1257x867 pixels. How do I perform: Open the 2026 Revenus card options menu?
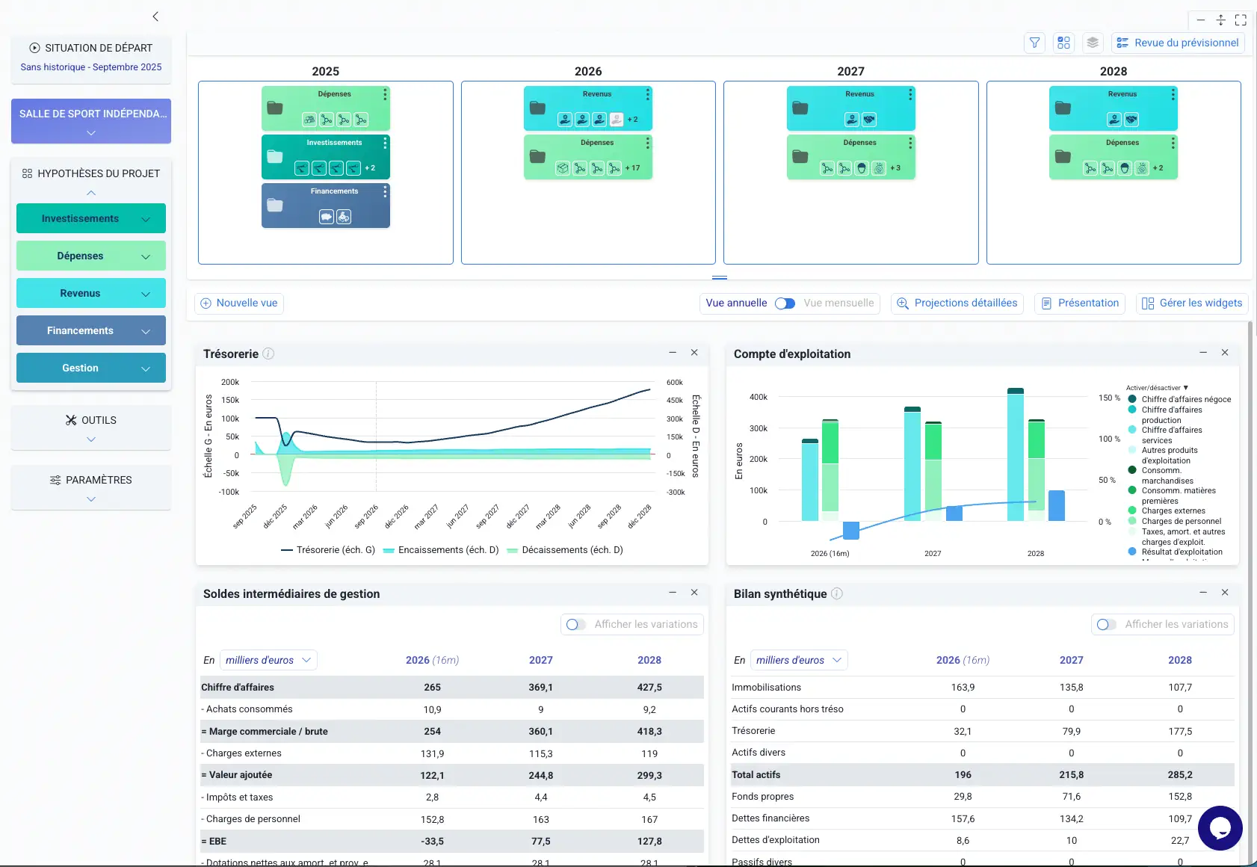coord(648,94)
